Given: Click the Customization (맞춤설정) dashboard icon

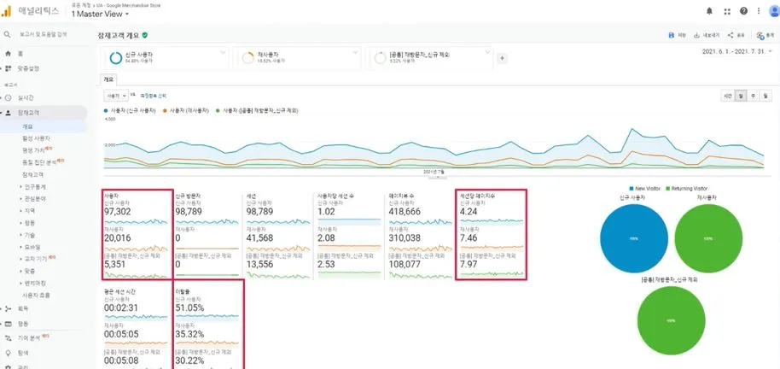Looking at the screenshot, I should point(9,68).
